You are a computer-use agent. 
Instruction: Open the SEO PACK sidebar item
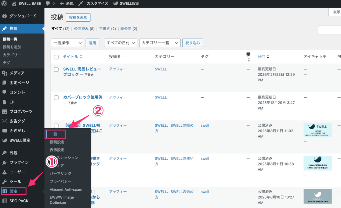[x=19, y=201]
